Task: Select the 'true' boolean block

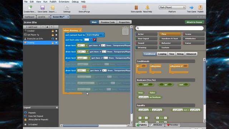Action: (x=141, y=93)
